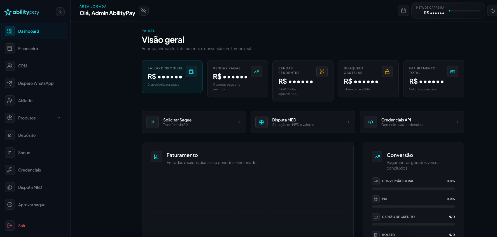Collapse the sidebar with the arrow button
Viewport: 497px width, 237px height.
point(60,12)
